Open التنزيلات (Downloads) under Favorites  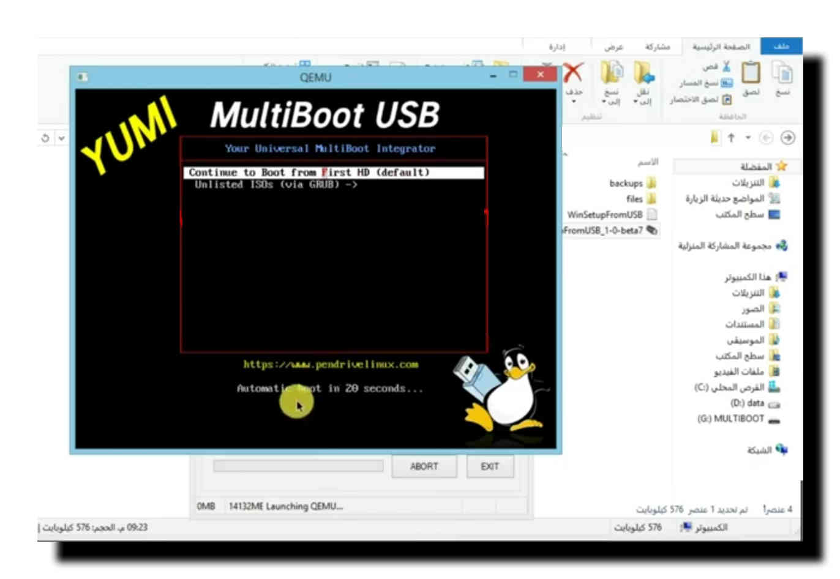tap(756, 182)
